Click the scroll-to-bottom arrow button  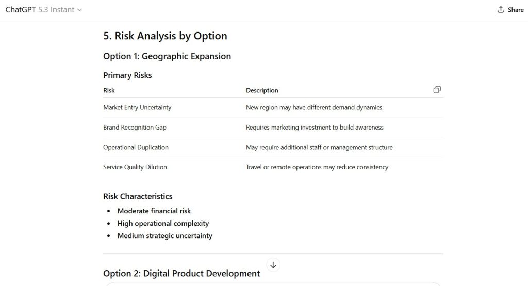[273, 265]
